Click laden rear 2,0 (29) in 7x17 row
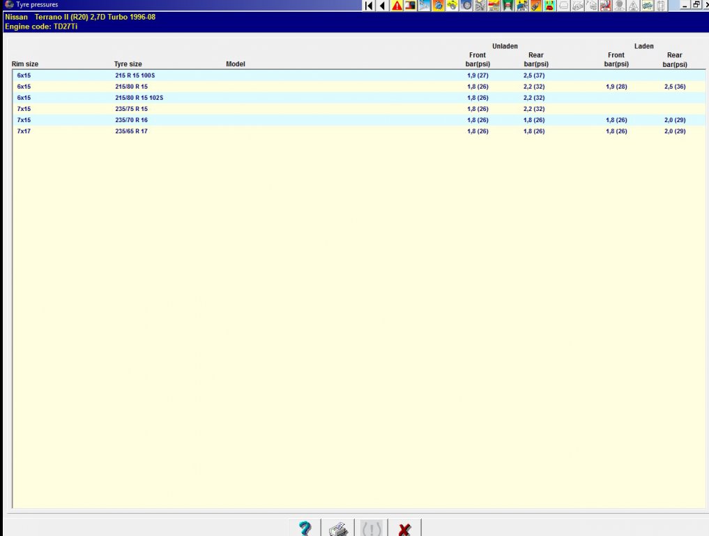Image resolution: width=709 pixels, height=536 pixels. (675, 131)
